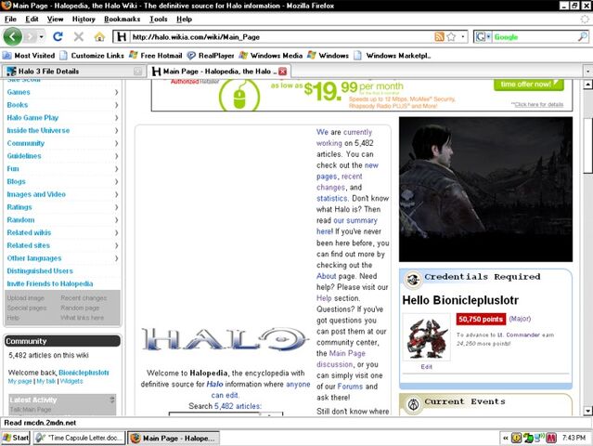
Task: Open the search engine selector dropdown
Action: click(x=489, y=37)
